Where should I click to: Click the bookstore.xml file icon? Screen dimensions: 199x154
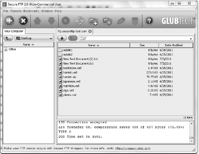pos(60,68)
